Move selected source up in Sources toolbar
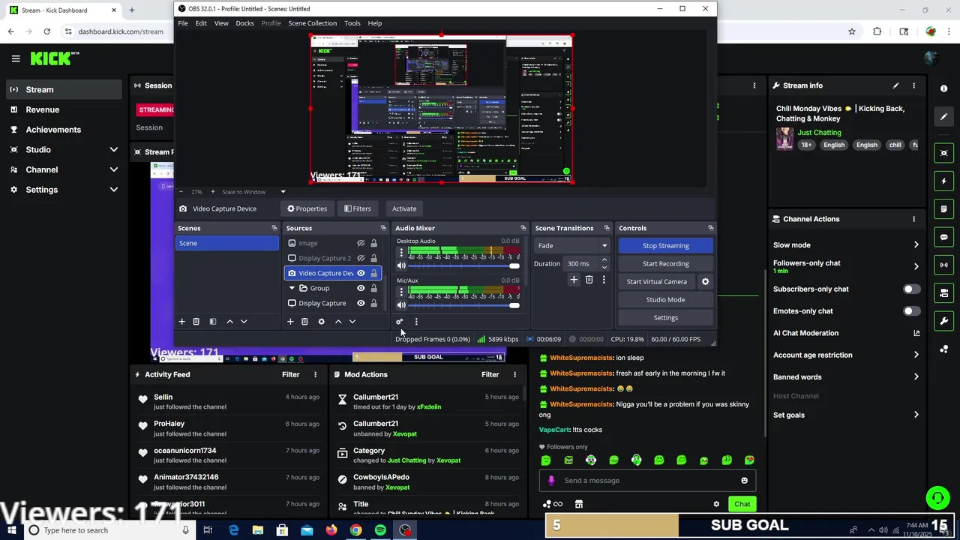The image size is (960, 540). pyautogui.click(x=338, y=321)
